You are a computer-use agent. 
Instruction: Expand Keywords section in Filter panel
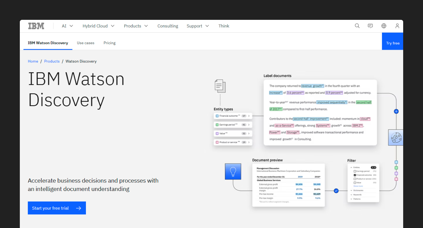356,195
